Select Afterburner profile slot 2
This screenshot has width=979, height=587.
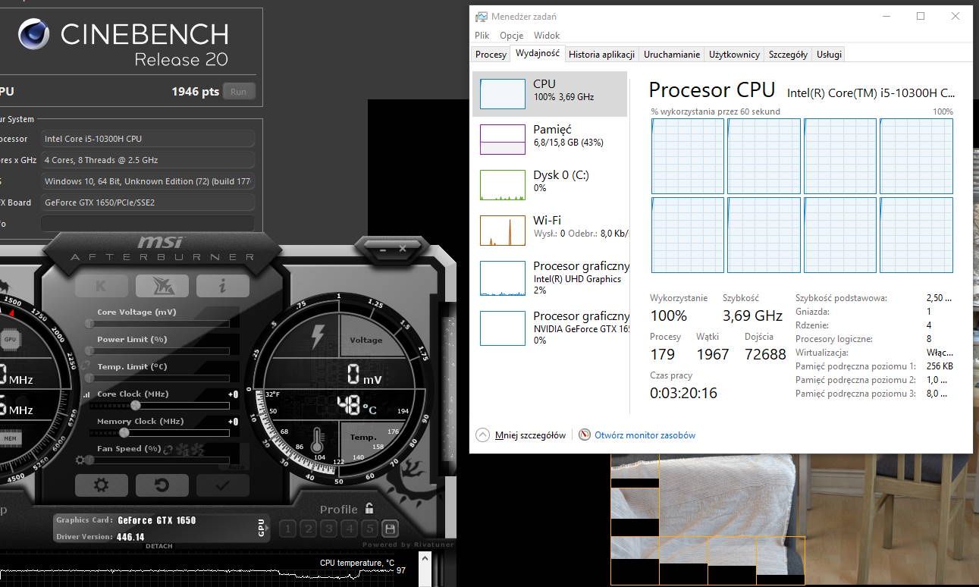pyautogui.click(x=308, y=529)
